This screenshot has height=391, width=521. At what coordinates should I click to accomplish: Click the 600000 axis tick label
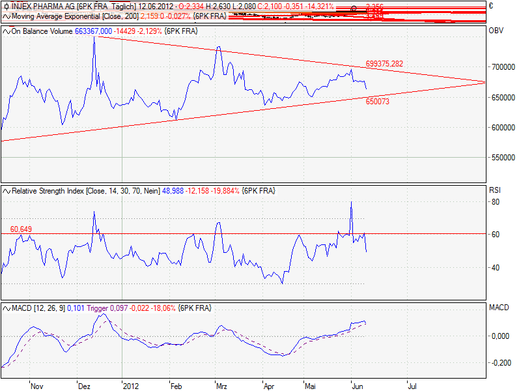tap(503, 128)
